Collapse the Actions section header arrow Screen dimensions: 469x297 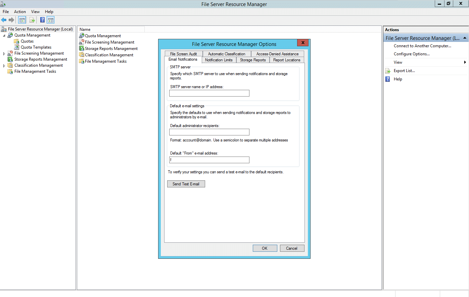click(x=465, y=38)
